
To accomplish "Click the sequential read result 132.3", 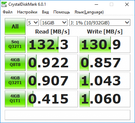I will (x=52, y=45).
